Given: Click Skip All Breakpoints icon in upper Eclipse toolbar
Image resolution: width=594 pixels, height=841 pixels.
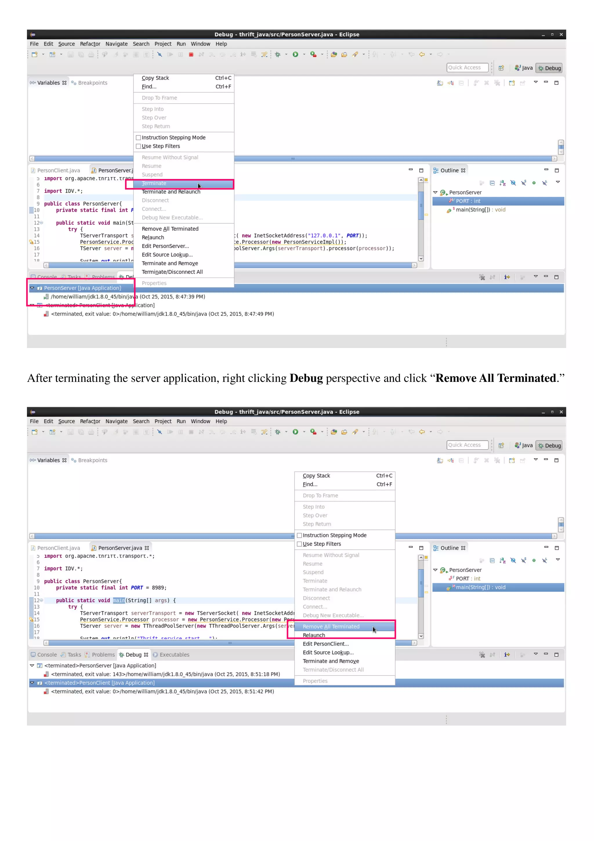Looking at the screenshot, I should coord(160,55).
